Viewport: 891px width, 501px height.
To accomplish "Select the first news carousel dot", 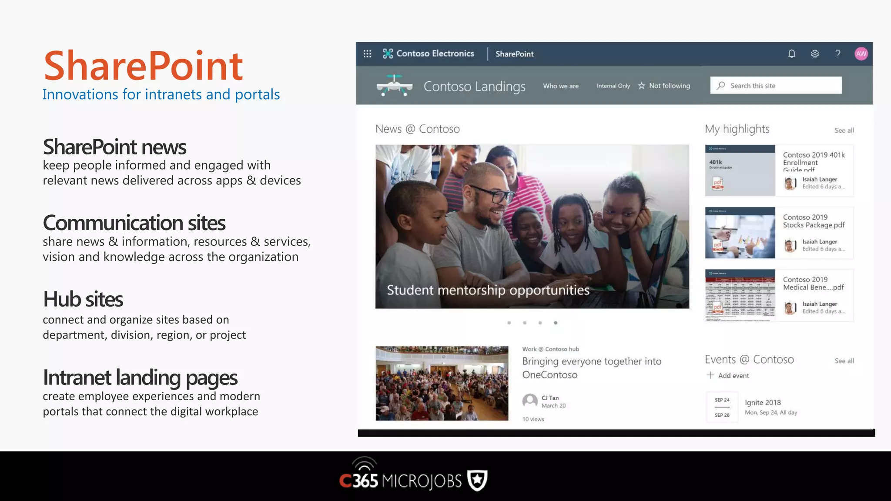I will (509, 323).
